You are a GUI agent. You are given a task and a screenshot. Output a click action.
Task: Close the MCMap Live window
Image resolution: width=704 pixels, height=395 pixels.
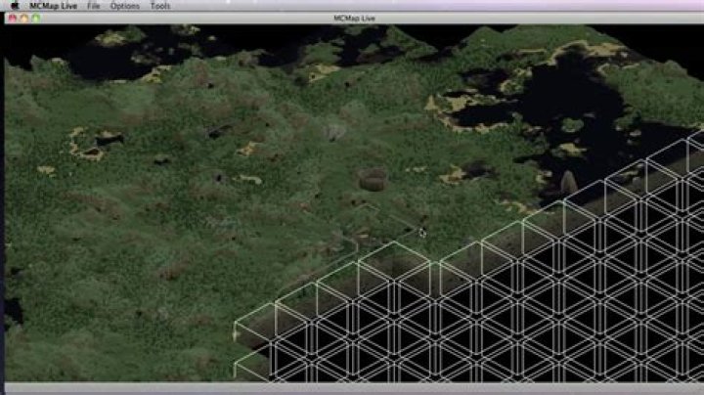(13, 18)
